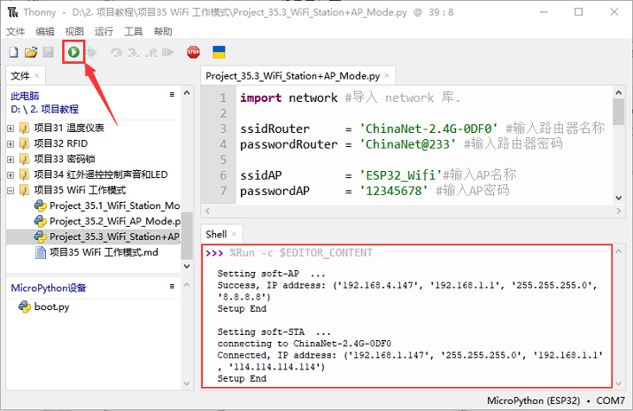Click the Save floppy disk icon
633x411 pixels.
point(48,52)
